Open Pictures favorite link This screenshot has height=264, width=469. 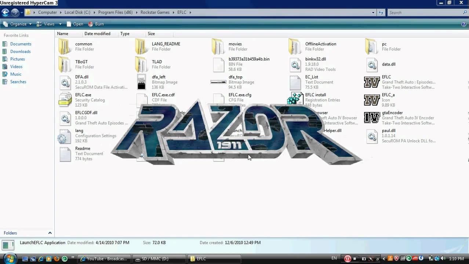coord(17,59)
